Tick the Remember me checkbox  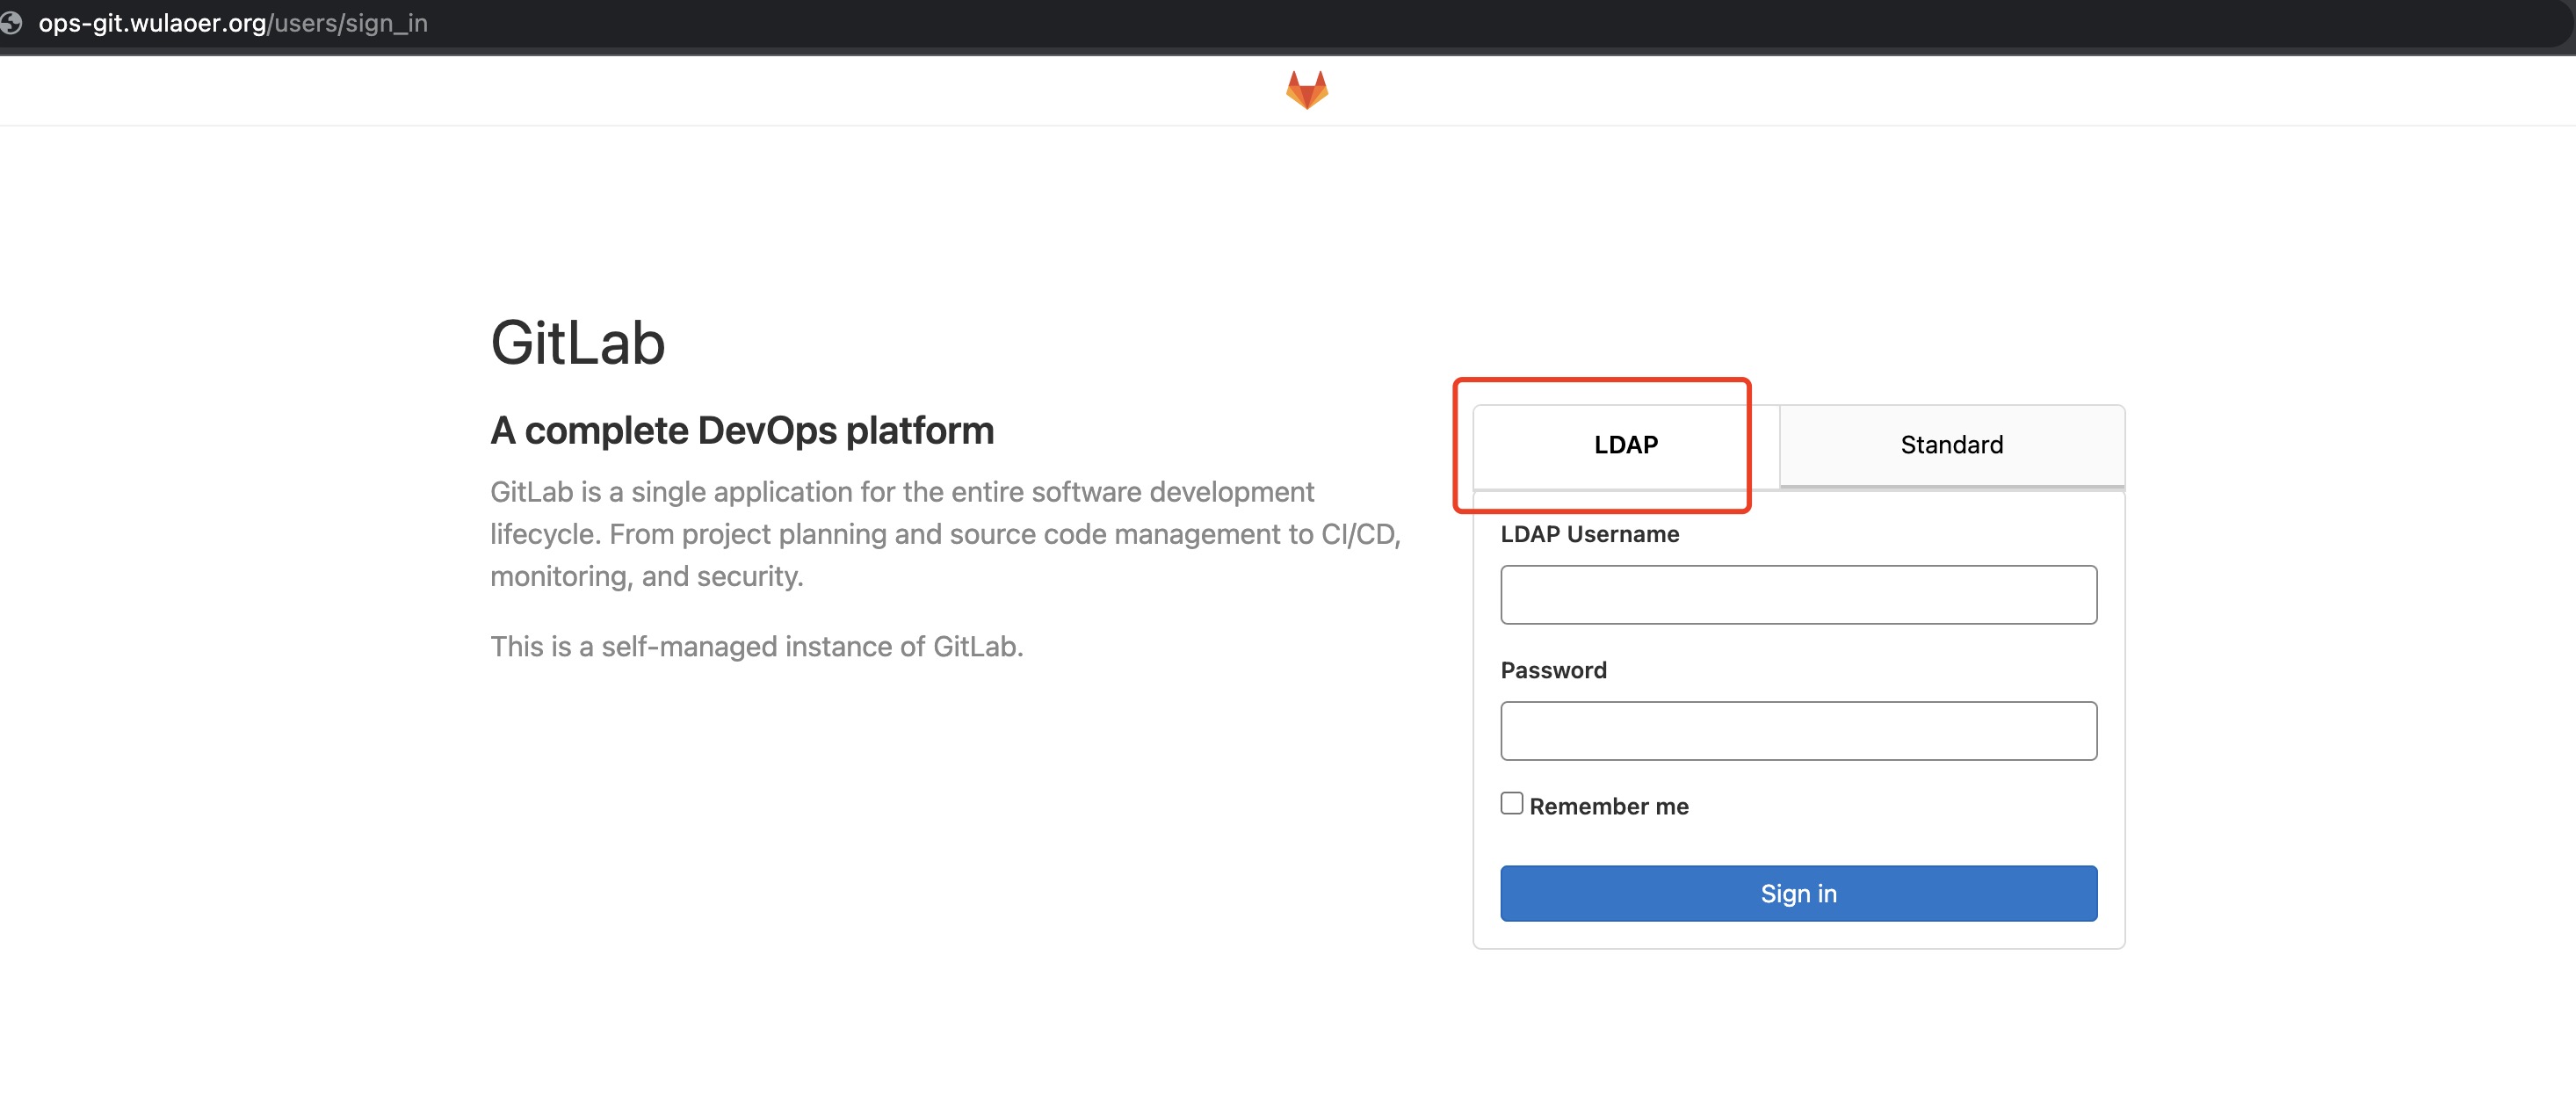[1511, 803]
